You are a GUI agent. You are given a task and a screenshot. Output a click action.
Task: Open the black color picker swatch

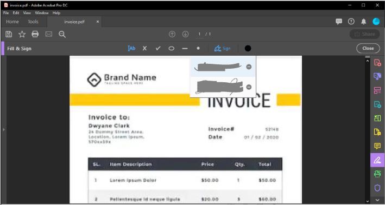point(248,49)
